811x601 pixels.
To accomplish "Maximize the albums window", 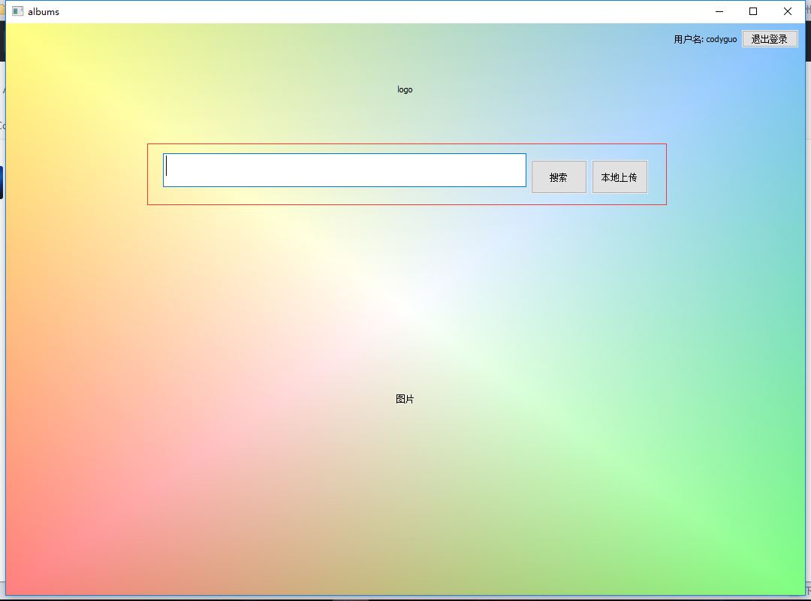I will (752, 11).
